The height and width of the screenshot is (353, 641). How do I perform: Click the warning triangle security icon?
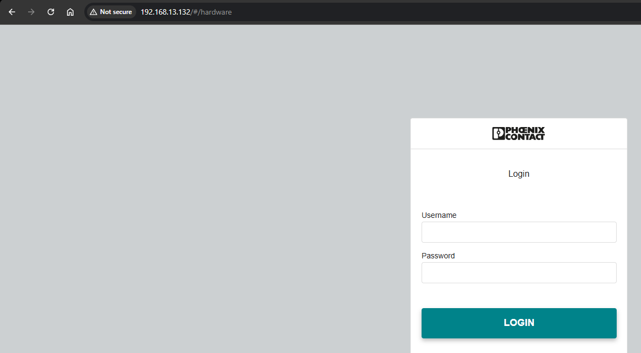pos(94,12)
